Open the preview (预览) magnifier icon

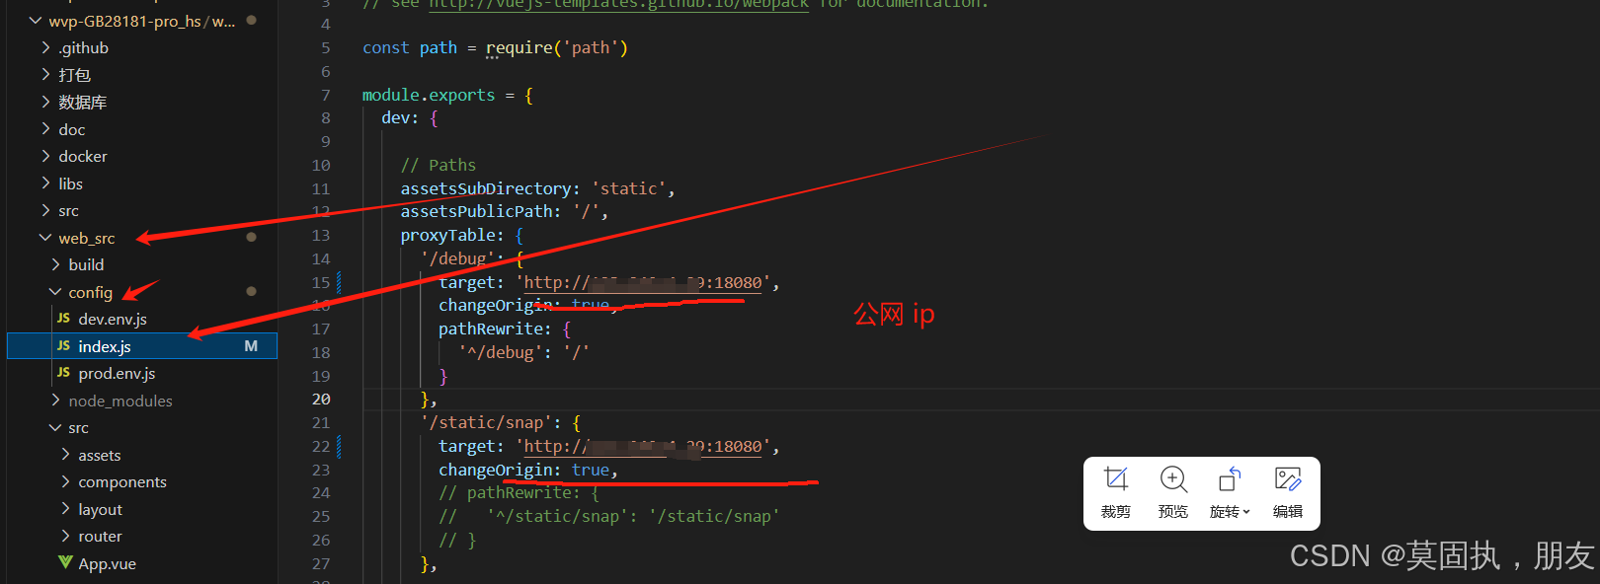click(1173, 479)
